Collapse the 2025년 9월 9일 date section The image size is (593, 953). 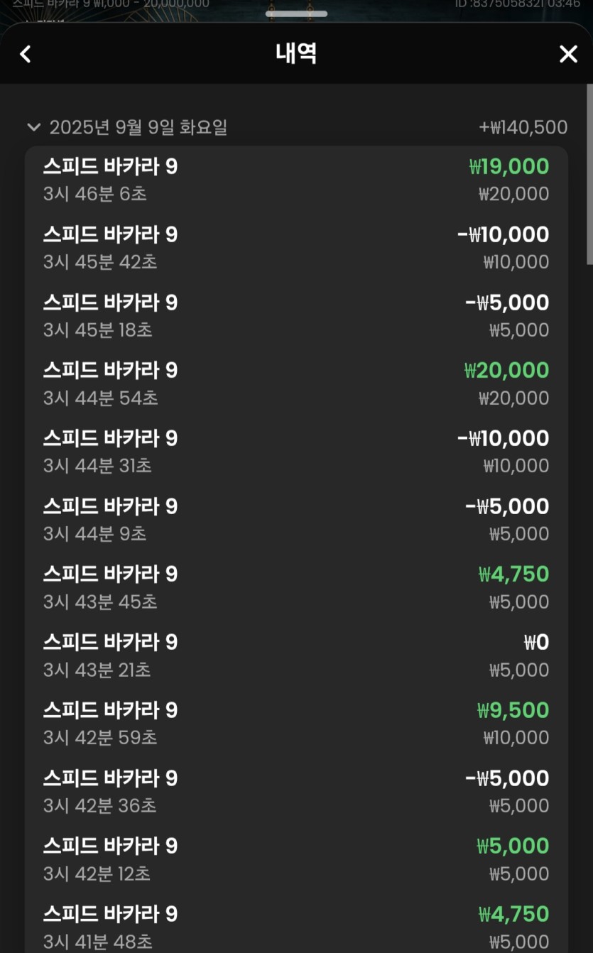[x=33, y=128]
